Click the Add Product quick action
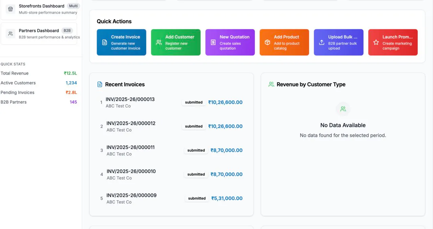 coord(284,42)
